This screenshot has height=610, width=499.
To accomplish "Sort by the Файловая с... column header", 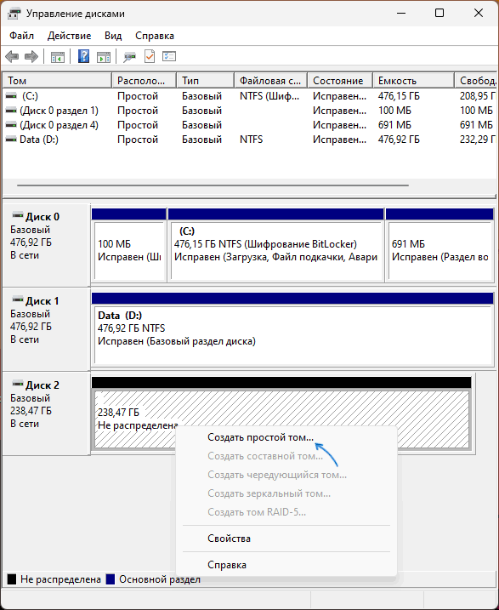I will coord(270,81).
